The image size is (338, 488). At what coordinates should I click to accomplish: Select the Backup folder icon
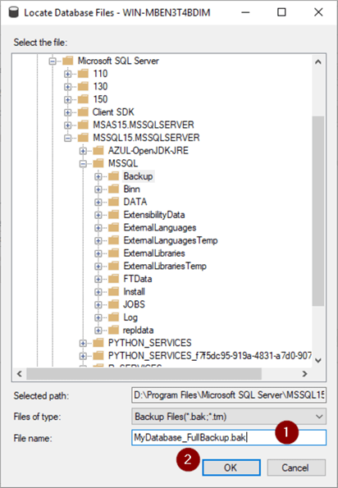(x=113, y=176)
